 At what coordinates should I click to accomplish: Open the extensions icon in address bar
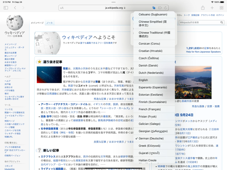click(x=160, y=8)
